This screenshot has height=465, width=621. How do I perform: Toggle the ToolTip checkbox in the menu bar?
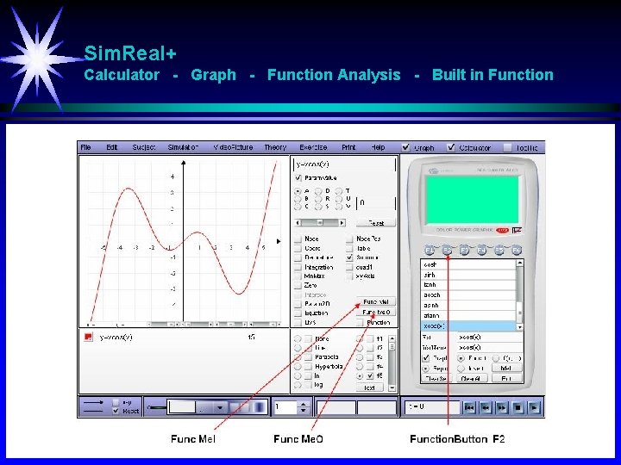[x=507, y=147]
